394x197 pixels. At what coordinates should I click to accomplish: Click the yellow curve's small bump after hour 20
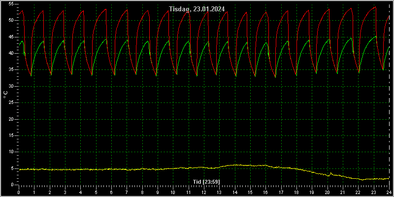330,173
